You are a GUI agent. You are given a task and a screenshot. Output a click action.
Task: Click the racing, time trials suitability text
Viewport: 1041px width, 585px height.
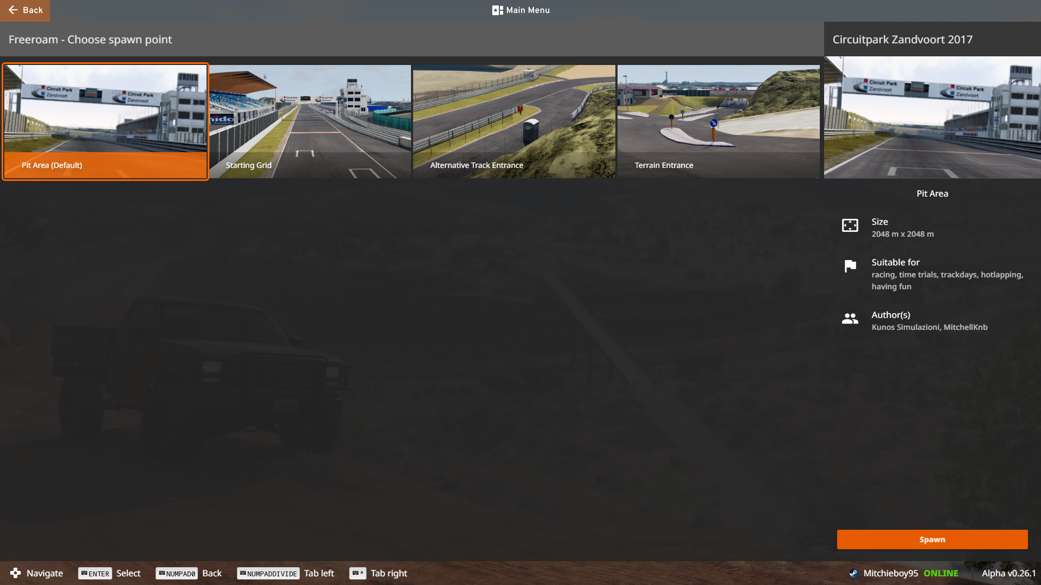coord(947,281)
